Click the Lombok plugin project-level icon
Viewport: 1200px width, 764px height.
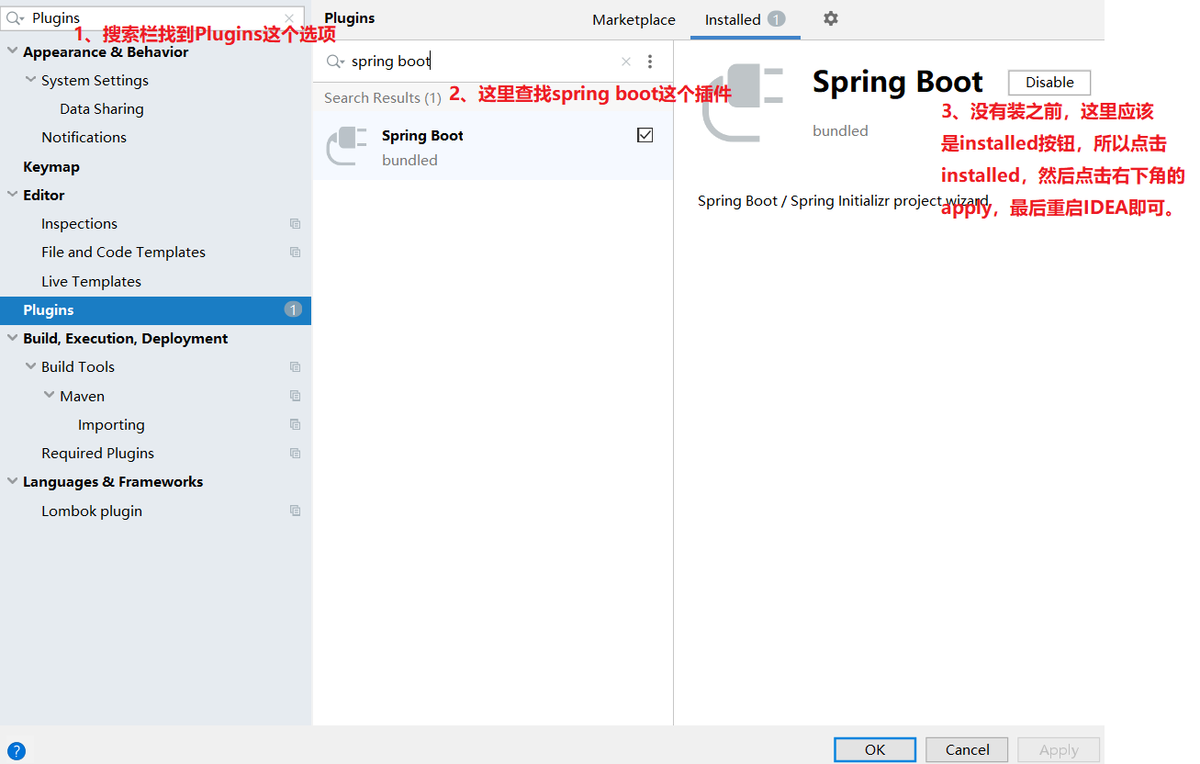click(x=295, y=511)
